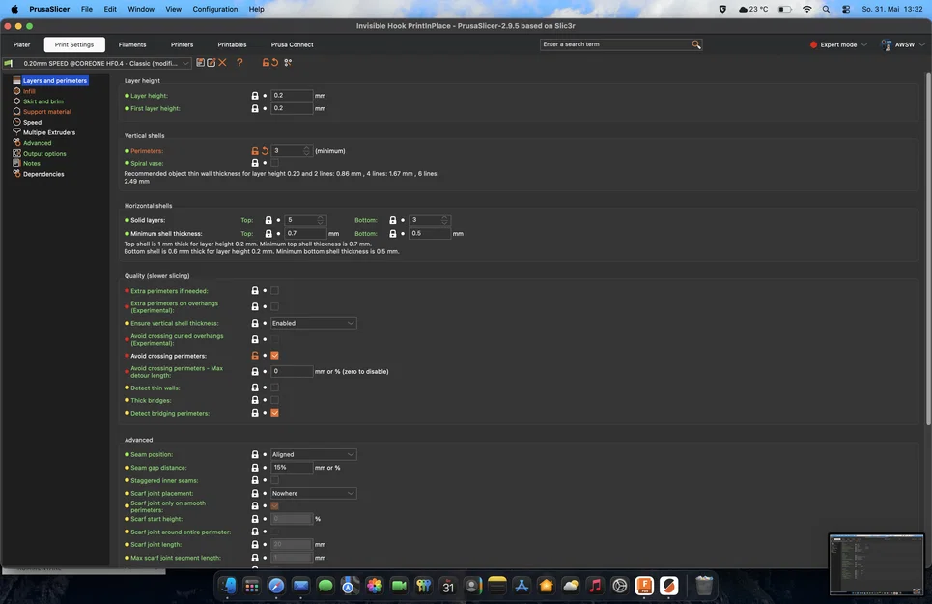
Task: Open Fusion app from the dock
Action: point(644,586)
